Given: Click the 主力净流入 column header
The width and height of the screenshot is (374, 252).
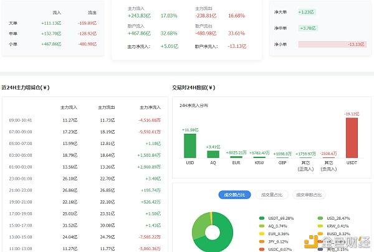Looking at the screenshot, I should (150, 108).
